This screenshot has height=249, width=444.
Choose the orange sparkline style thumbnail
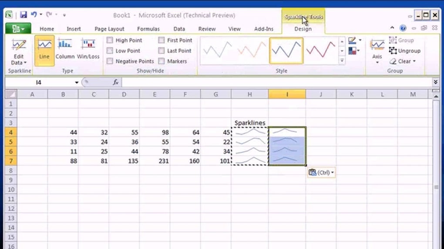click(252, 50)
